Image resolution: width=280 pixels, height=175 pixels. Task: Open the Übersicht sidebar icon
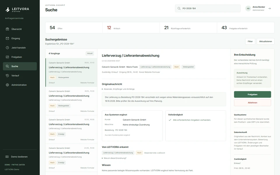7,29
